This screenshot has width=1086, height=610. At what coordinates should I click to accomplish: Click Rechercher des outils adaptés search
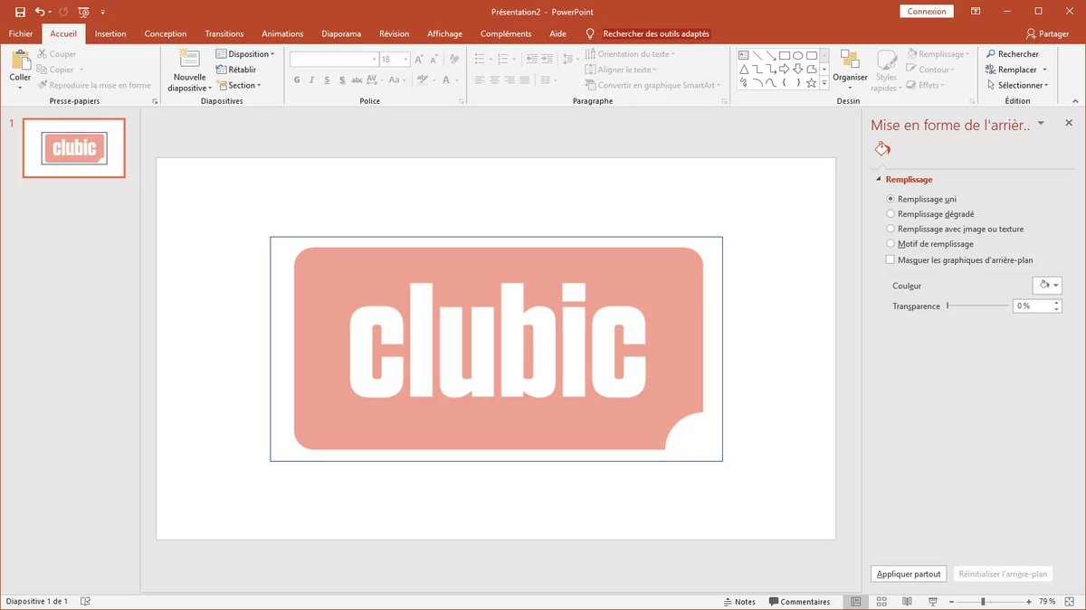(x=656, y=33)
